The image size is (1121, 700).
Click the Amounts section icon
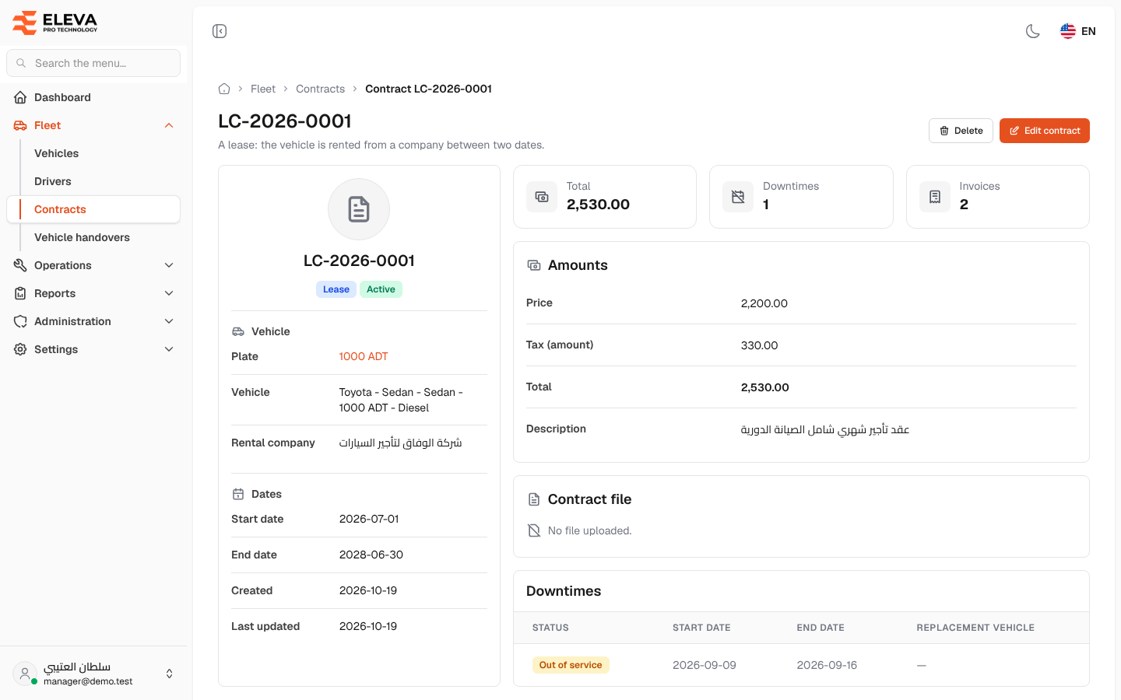(534, 265)
